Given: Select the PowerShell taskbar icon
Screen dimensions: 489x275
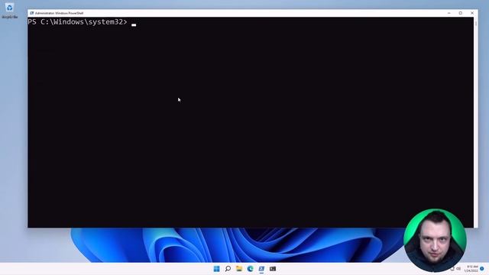Looking at the screenshot, I should (261, 269).
